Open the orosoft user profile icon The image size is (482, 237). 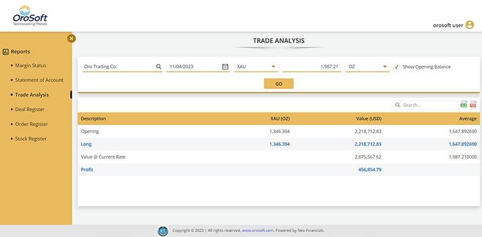pos(469,25)
